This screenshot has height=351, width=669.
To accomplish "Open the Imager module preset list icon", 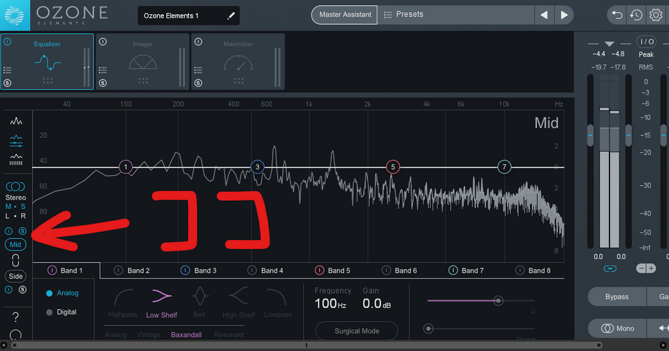I will 103,70.
